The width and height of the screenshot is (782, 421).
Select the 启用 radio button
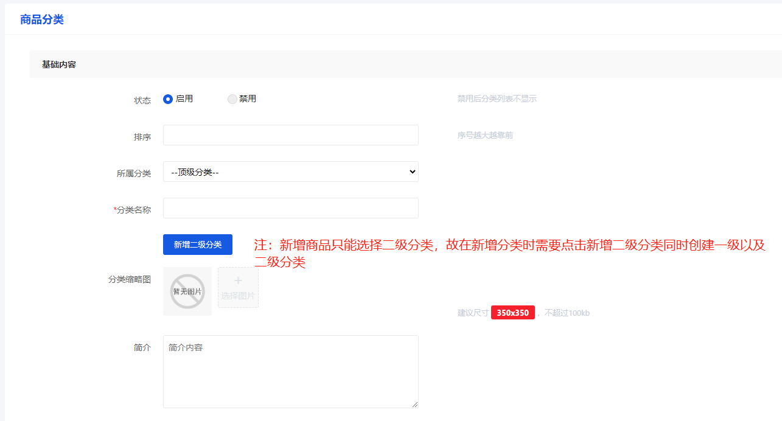tap(168, 99)
